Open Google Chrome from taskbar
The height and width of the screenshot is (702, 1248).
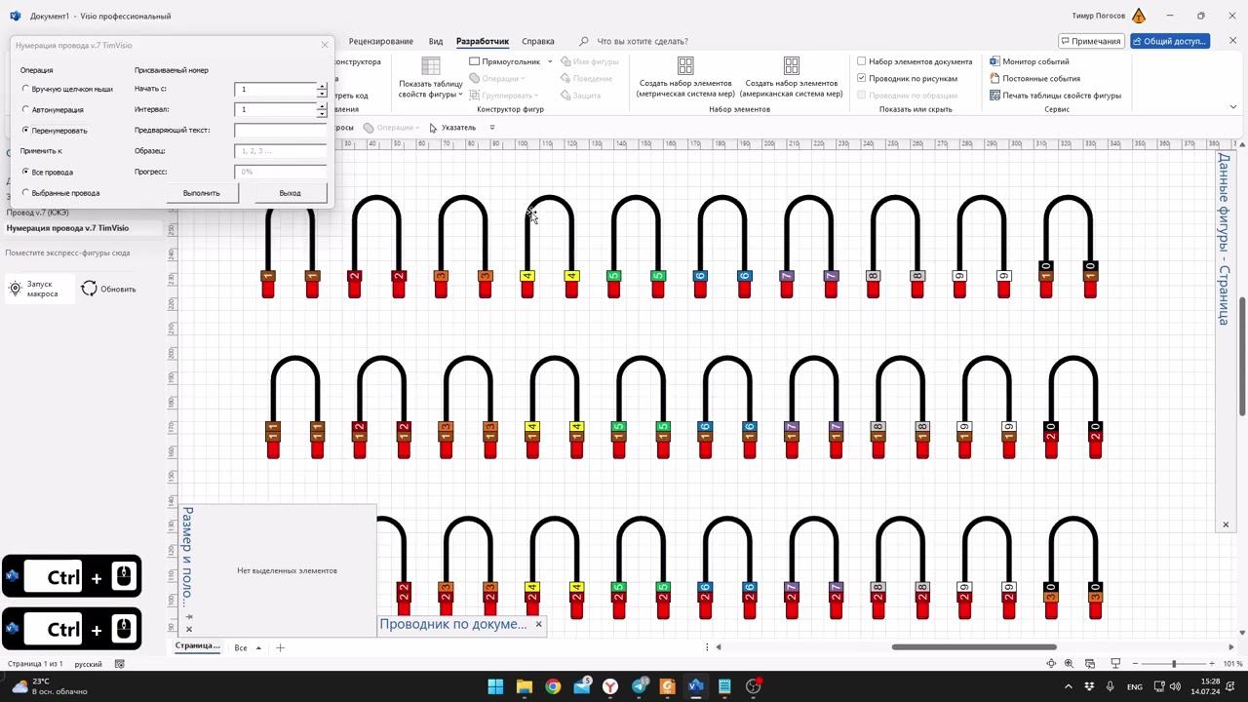tap(553, 686)
